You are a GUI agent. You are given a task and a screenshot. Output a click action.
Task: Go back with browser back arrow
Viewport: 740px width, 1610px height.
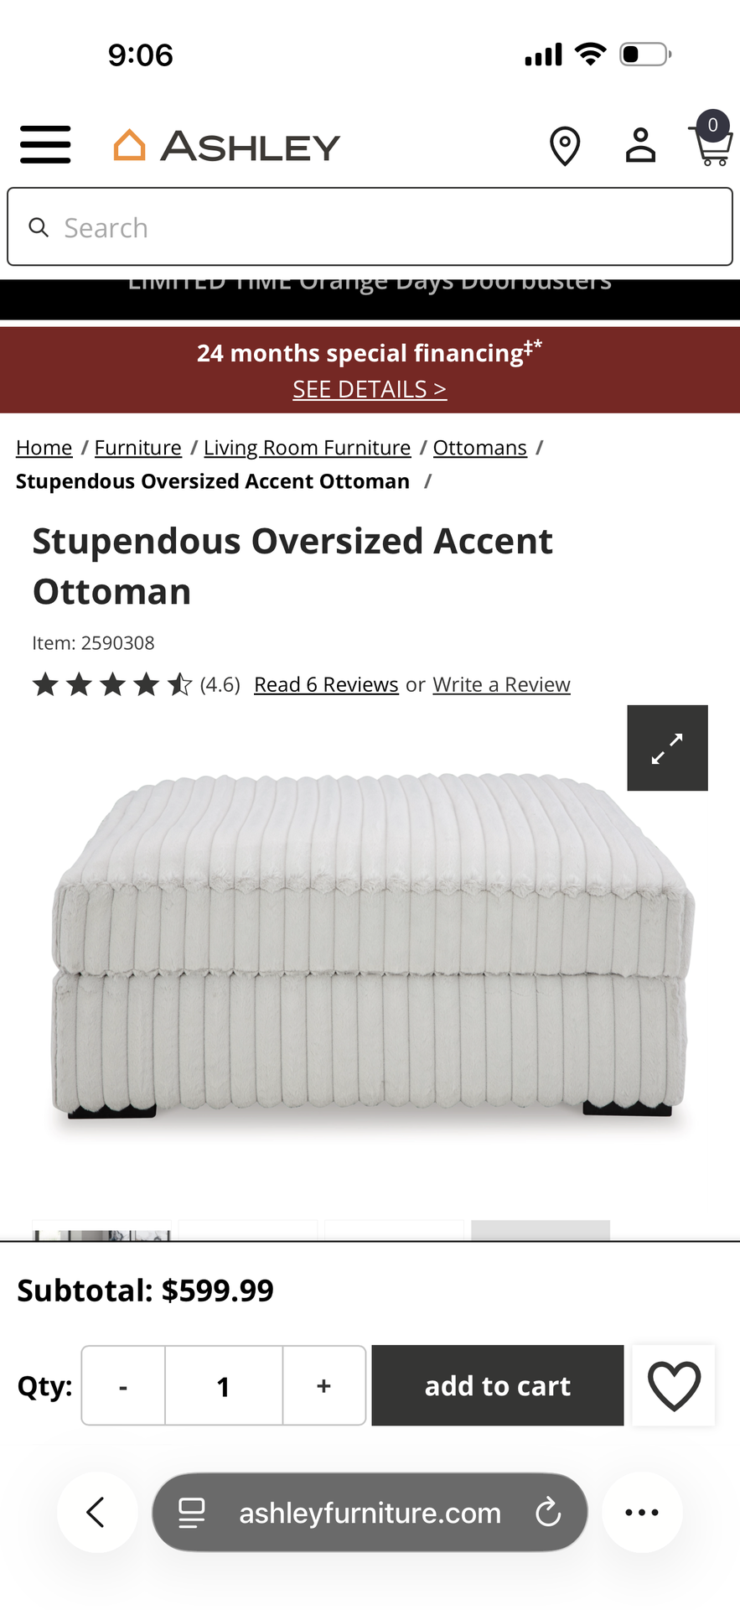(97, 1513)
